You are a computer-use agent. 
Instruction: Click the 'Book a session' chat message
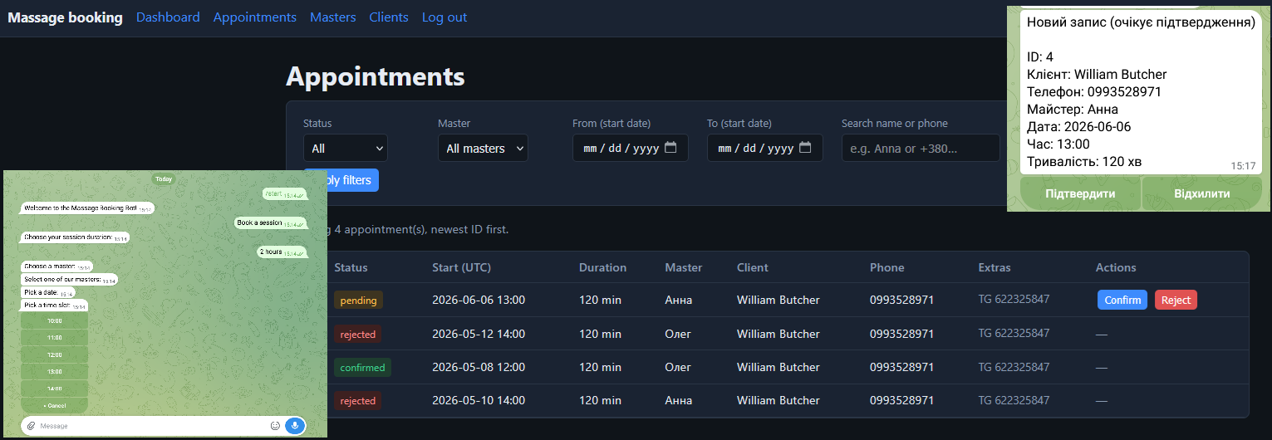[270, 222]
